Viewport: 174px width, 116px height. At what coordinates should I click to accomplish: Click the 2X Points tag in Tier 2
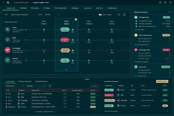[65, 30]
